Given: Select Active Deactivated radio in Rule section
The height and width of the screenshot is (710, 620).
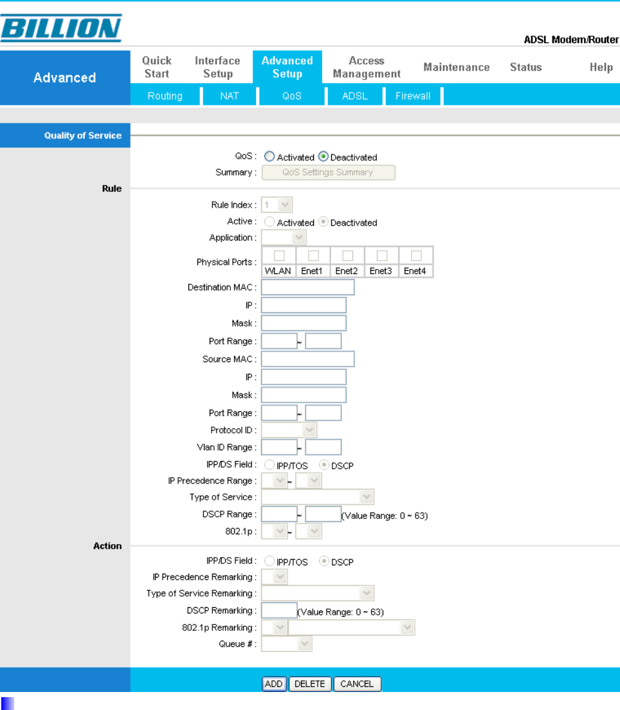Looking at the screenshot, I should 324,222.
